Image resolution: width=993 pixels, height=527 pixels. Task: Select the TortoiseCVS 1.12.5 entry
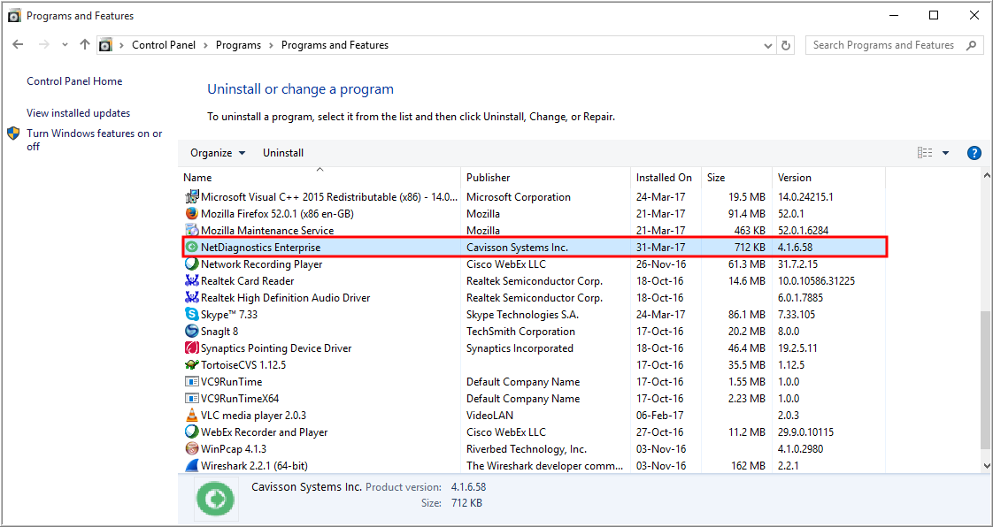pyautogui.click(x=243, y=365)
